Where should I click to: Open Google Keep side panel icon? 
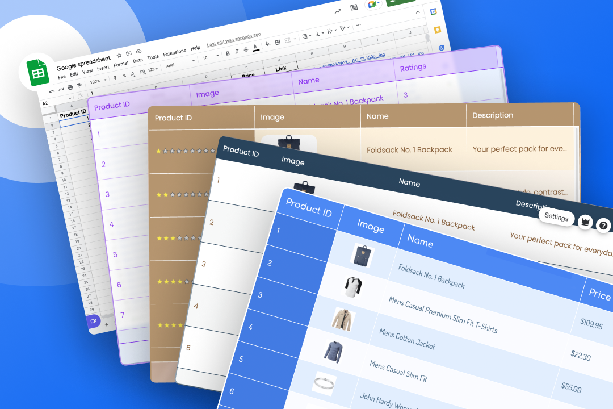(438, 30)
